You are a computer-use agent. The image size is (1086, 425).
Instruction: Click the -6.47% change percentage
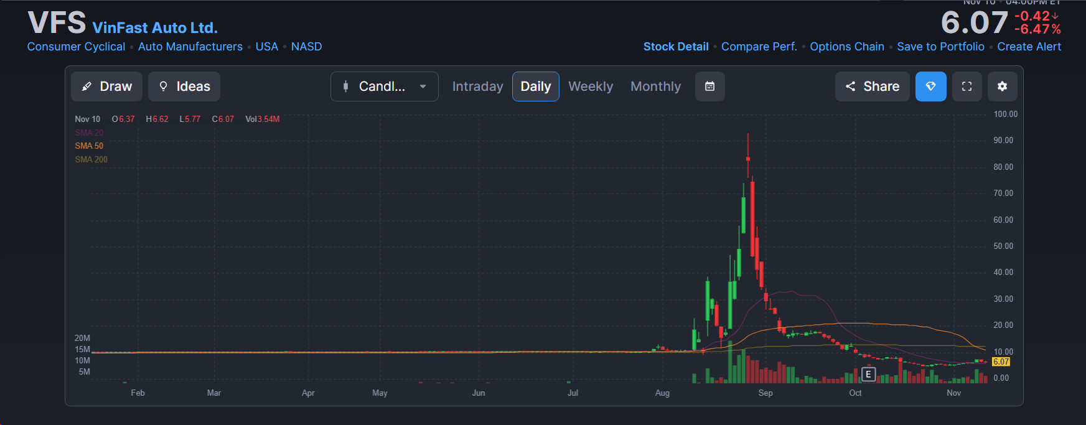click(1037, 29)
